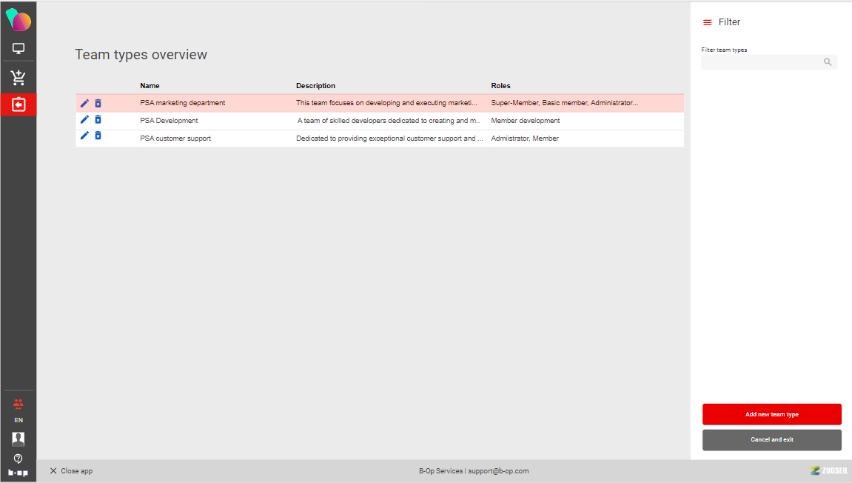Delete the PSA marketing department team type
Screen dimensions: 852x483
click(98, 103)
